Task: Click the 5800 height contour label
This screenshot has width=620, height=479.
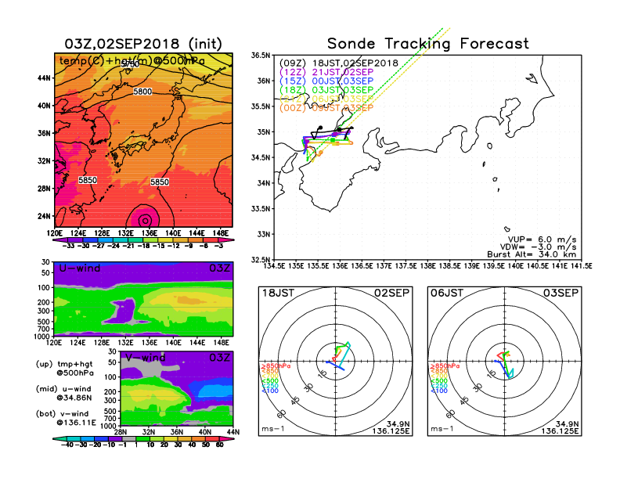Action: click(142, 92)
